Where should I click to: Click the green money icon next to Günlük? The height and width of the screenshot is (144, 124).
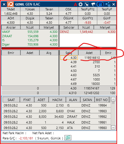pyautogui.click(x=68, y=138)
